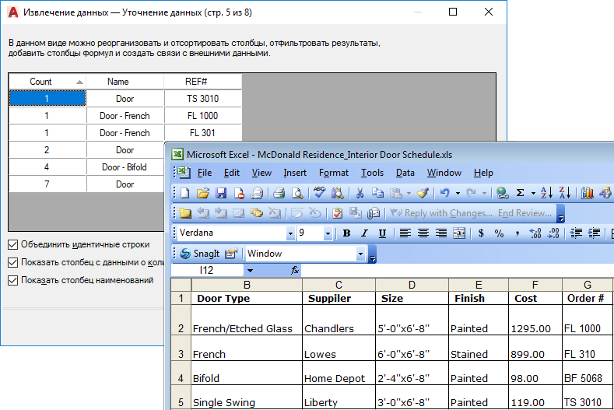Viewport: 614px width, 410px height.
Task: Select column D header in Excel
Action: coord(412,285)
